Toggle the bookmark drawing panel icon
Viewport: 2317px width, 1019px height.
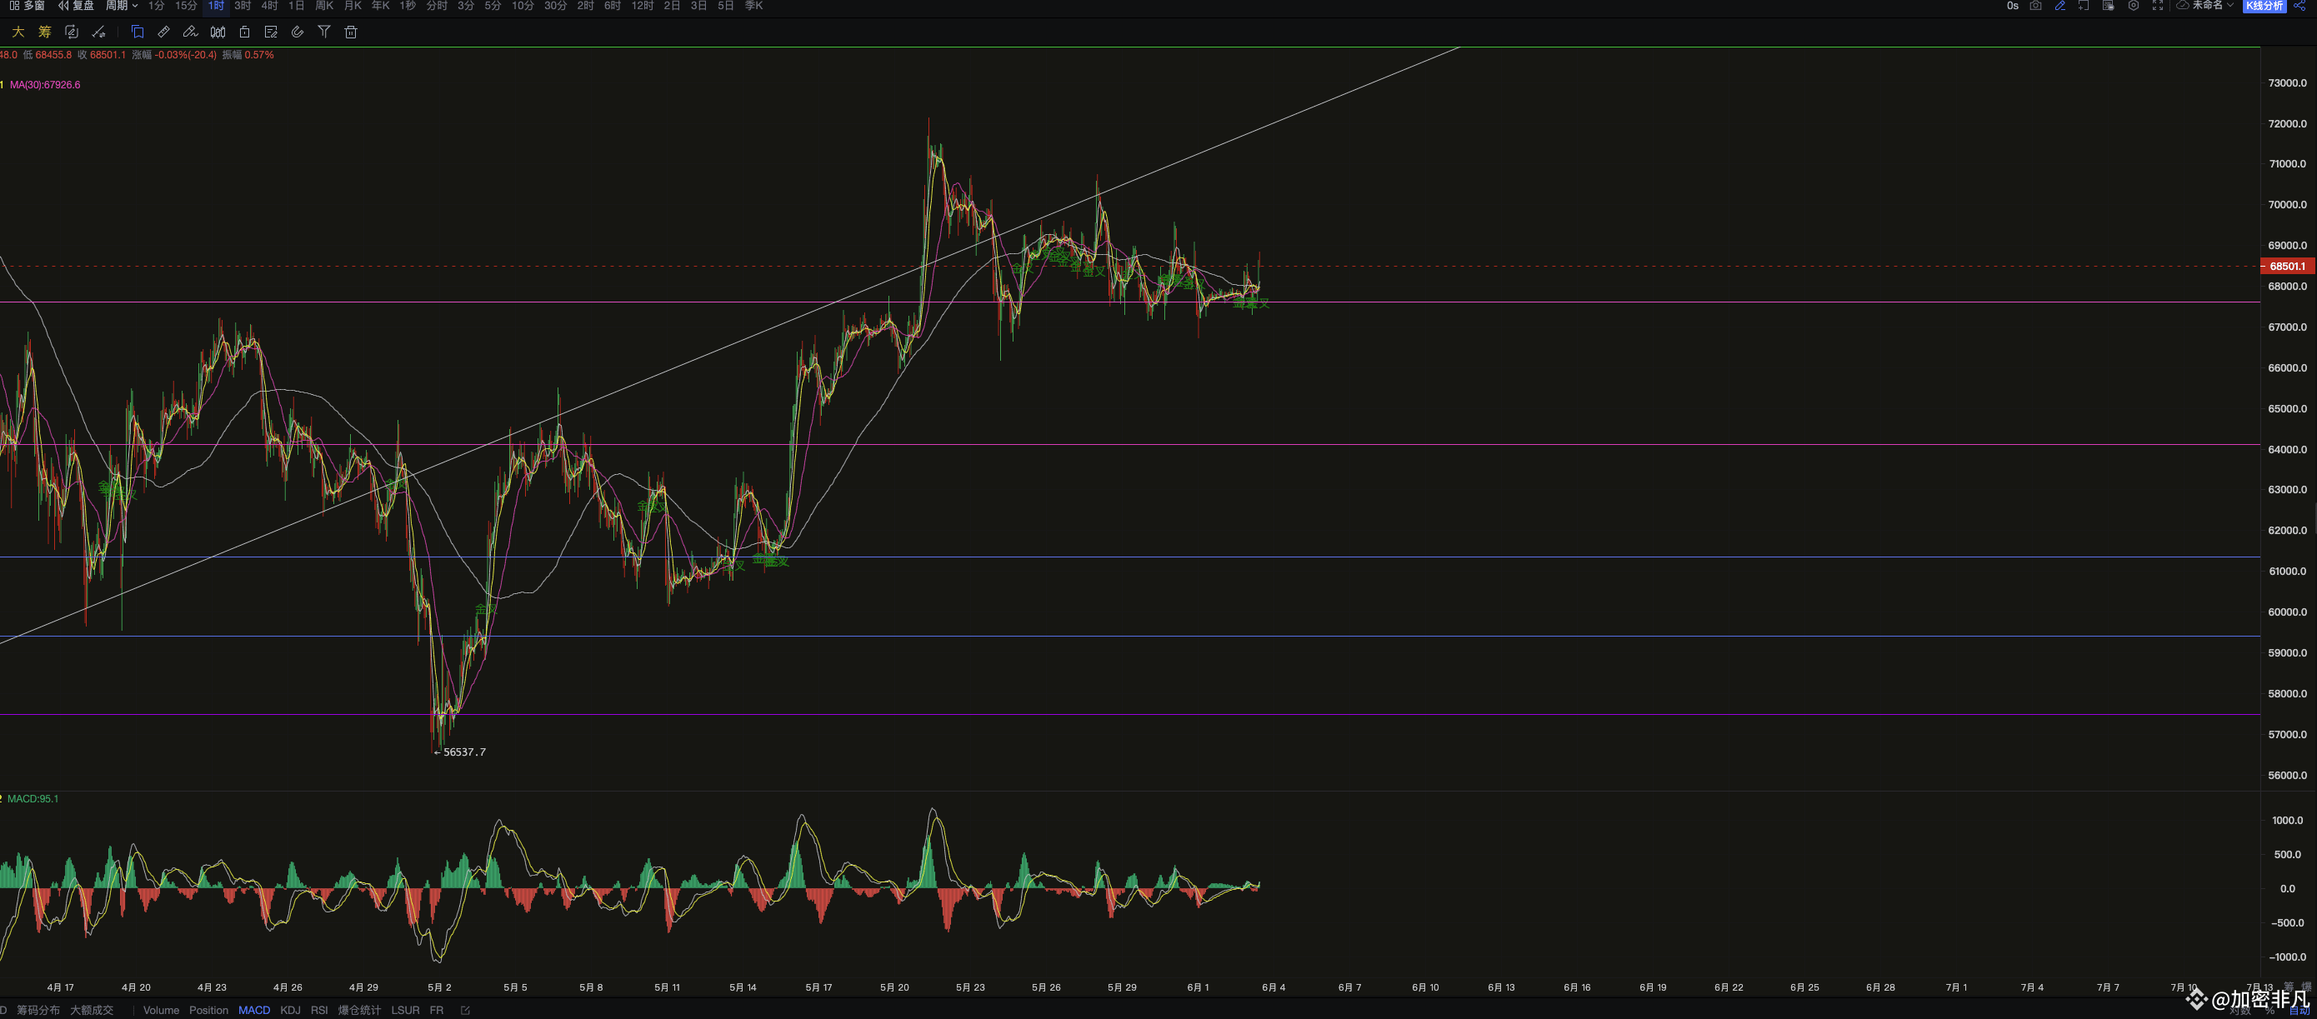tap(138, 32)
